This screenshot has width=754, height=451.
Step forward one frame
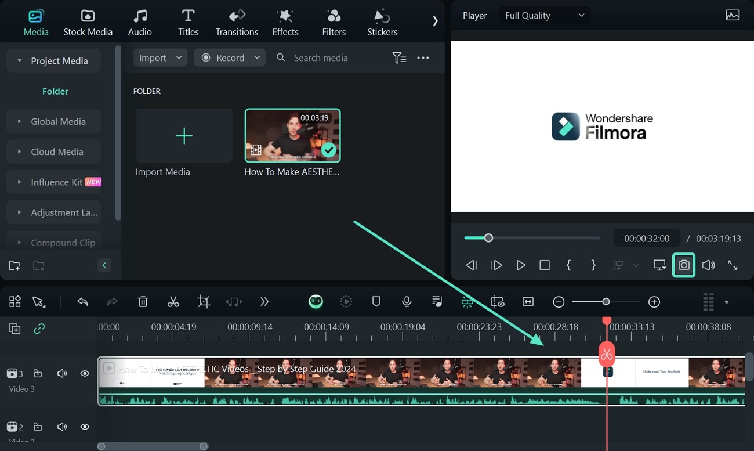click(x=496, y=265)
